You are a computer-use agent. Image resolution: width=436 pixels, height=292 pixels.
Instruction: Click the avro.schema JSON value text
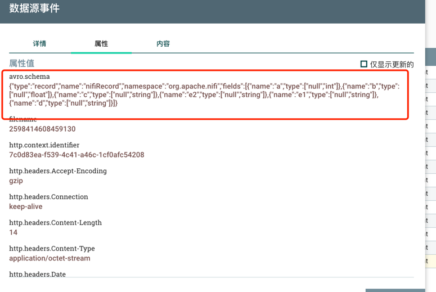click(203, 95)
